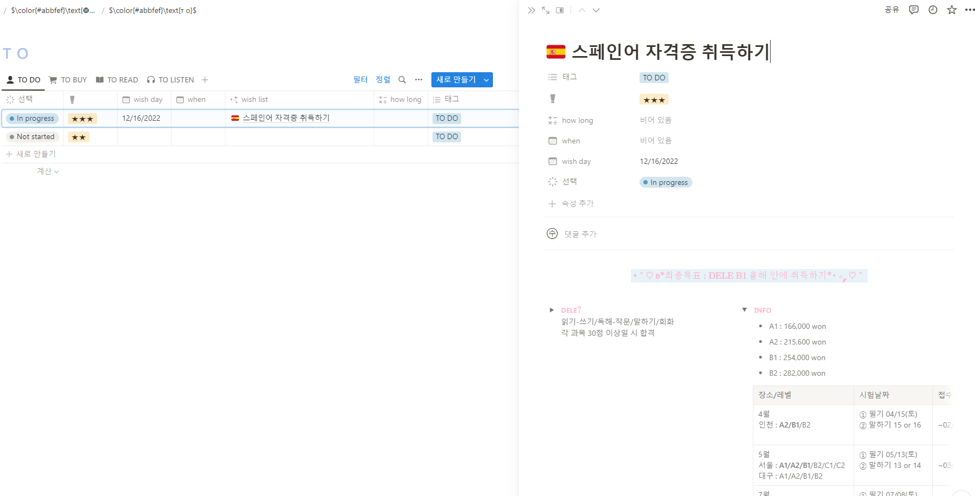Click the 장소/레벨 table header cell
Image resolution: width=975 pixels, height=496 pixels.
pyautogui.click(x=804, y=395)
